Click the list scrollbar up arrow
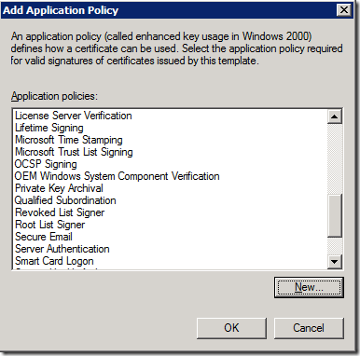This screenshot has height=356, width=360. pyautogui.click(x=335, y=116)
